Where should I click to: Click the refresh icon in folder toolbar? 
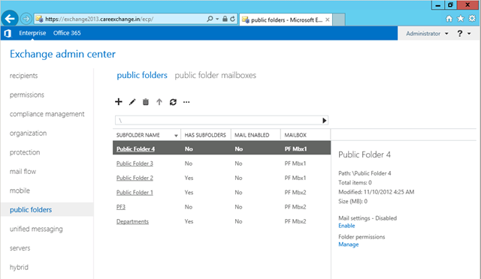(173, 102)
